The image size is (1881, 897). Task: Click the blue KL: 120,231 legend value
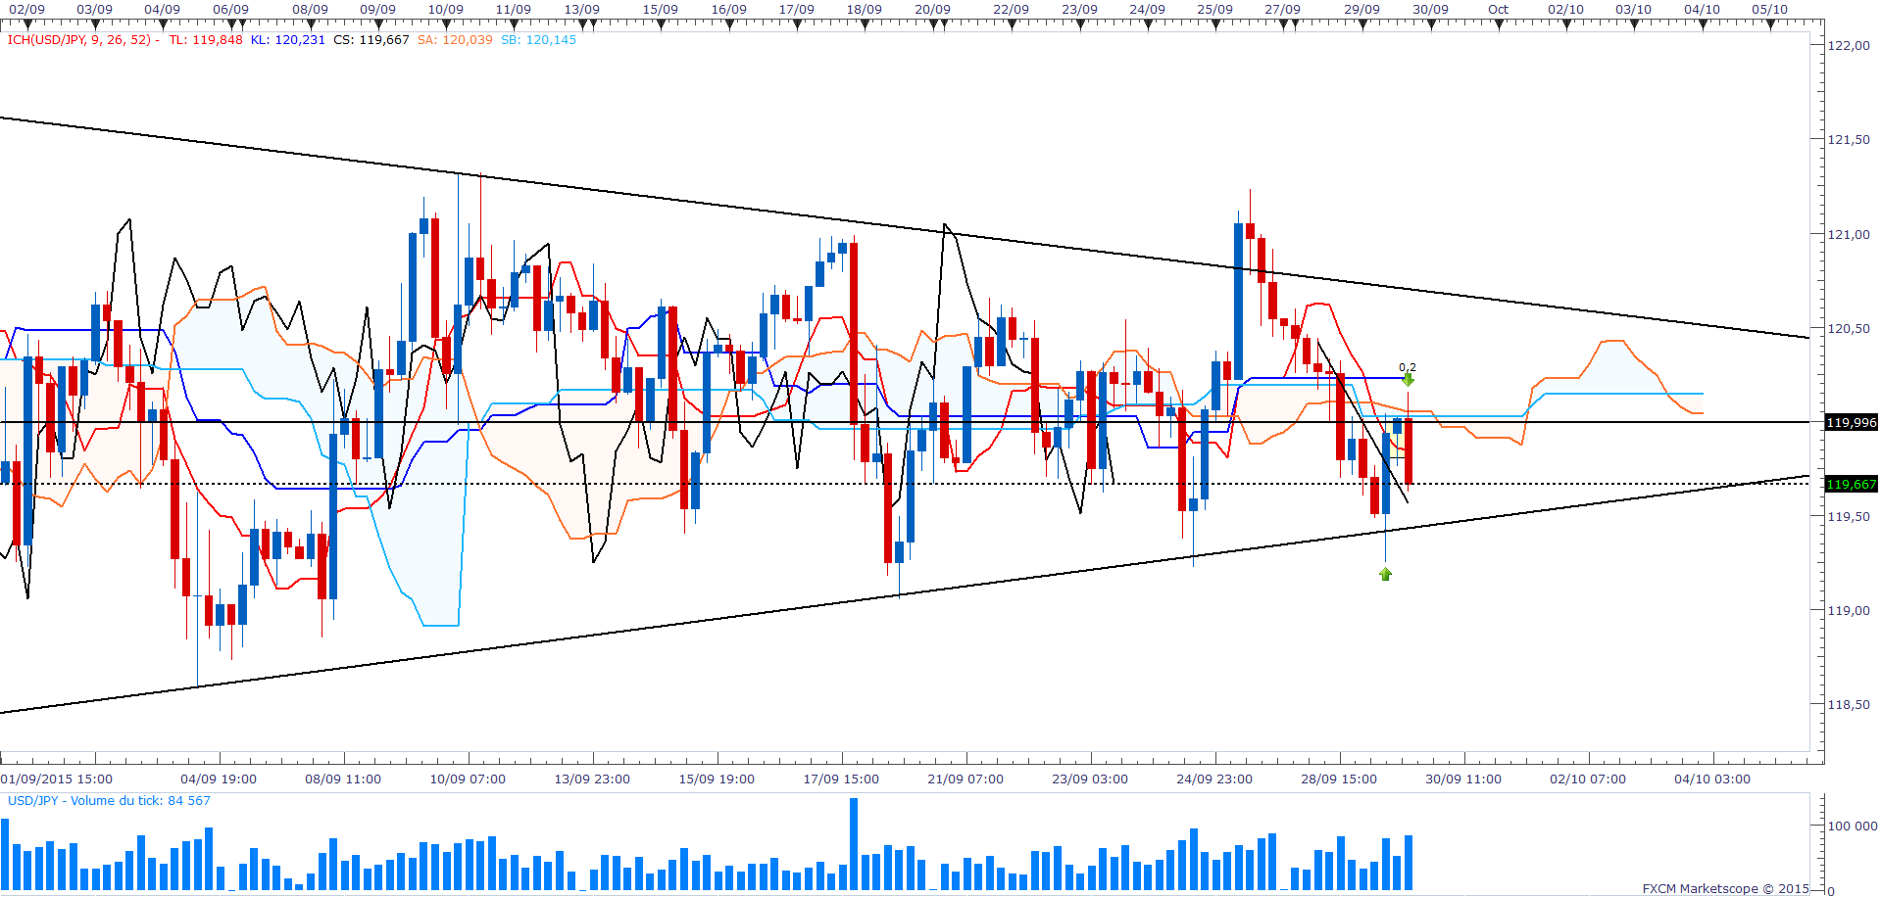tap(287, 40)
